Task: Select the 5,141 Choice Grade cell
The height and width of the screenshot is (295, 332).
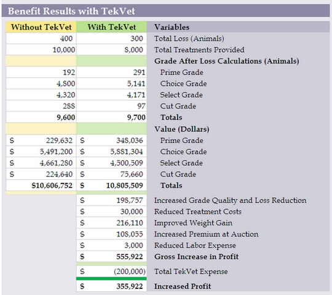Action: tap(111, 84)
